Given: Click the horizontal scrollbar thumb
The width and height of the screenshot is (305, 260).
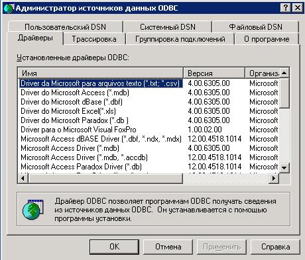Looking at the screenshot, I should click(105, 178).
